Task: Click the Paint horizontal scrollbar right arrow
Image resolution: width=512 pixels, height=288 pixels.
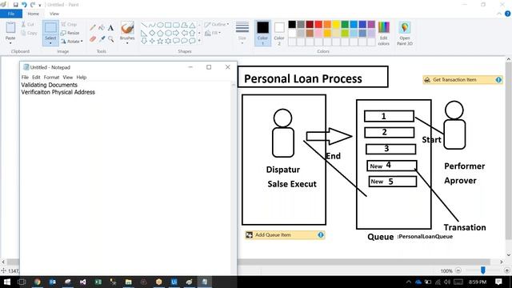Action: coord(502,262)
